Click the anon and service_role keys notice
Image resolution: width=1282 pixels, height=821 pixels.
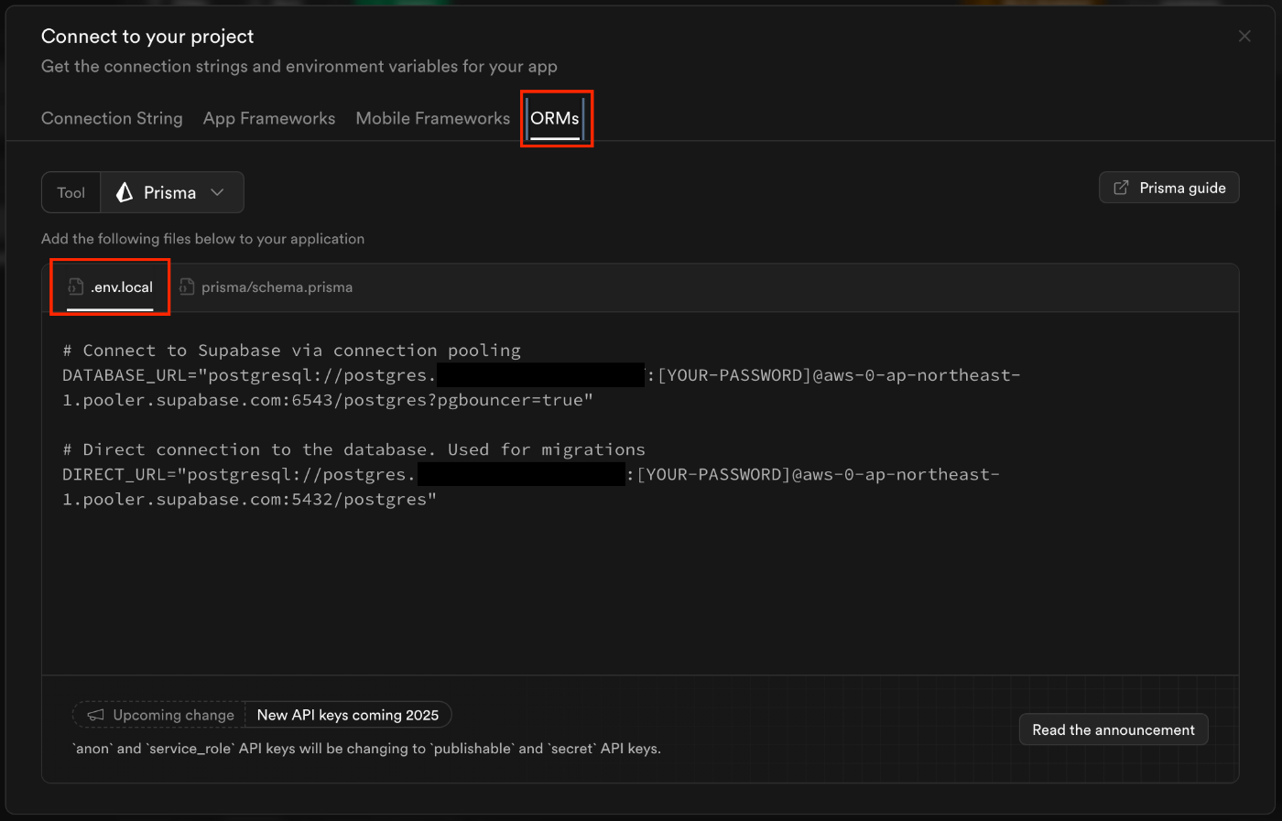[x=366, y=749]
